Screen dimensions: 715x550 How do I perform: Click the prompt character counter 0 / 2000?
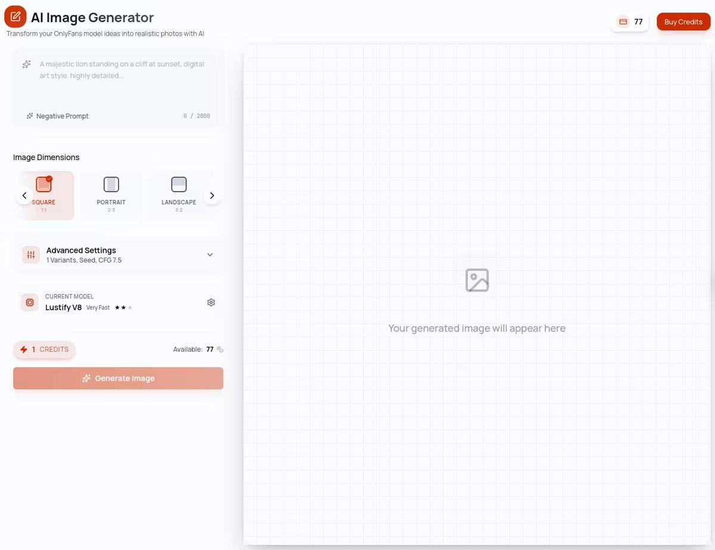197,116
